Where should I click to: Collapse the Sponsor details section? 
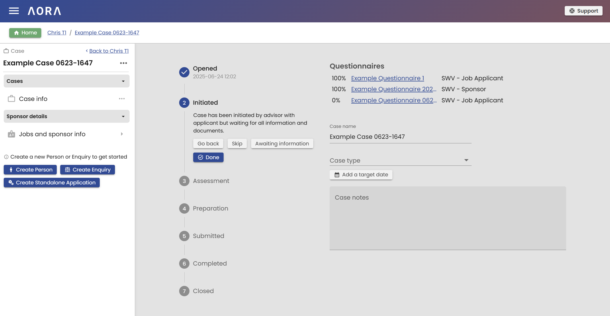123,116
